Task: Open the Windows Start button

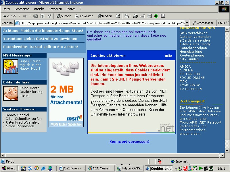Action: coord(8,168)
